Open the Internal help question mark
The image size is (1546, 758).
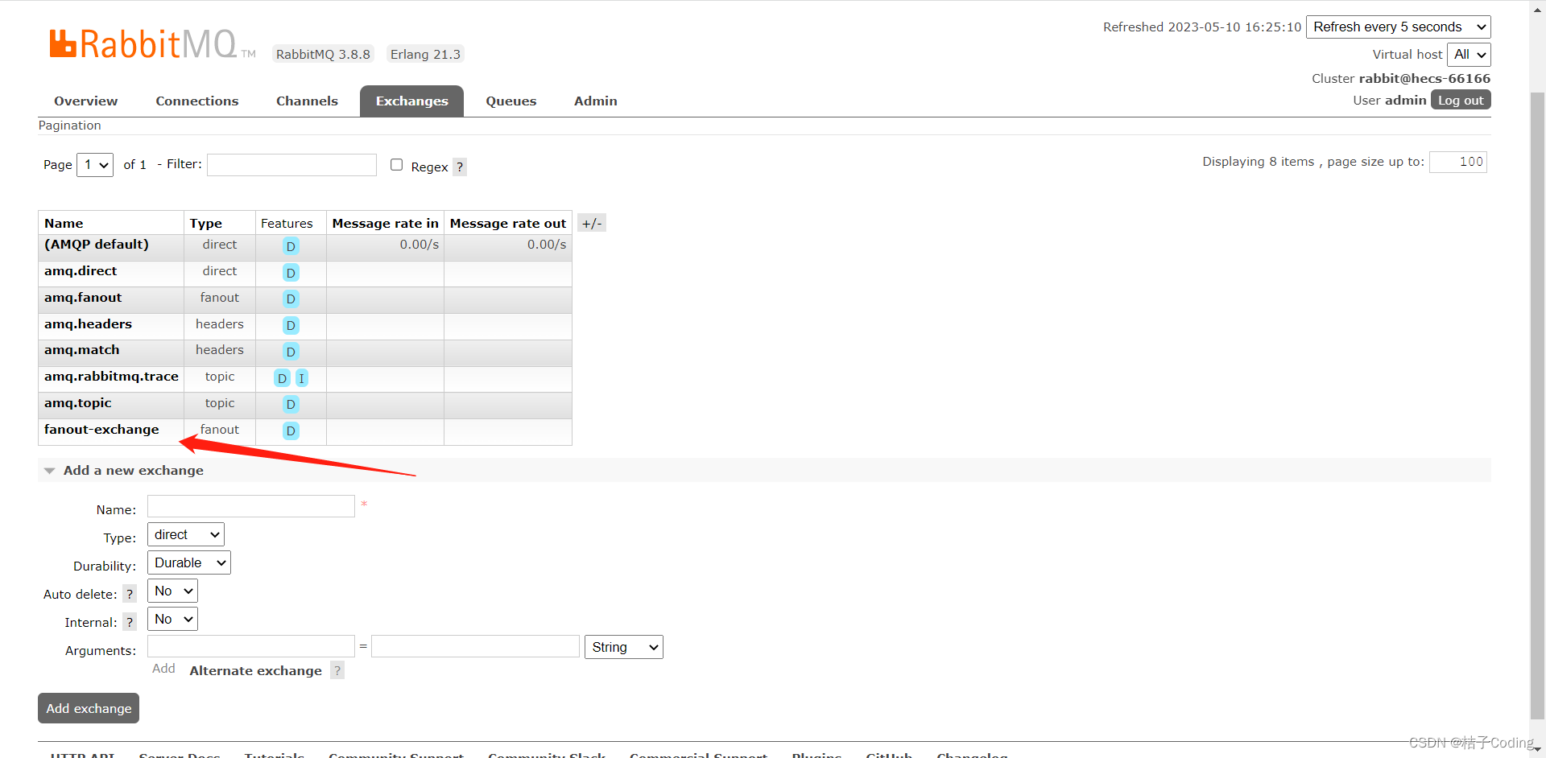[x=130, y=622]
